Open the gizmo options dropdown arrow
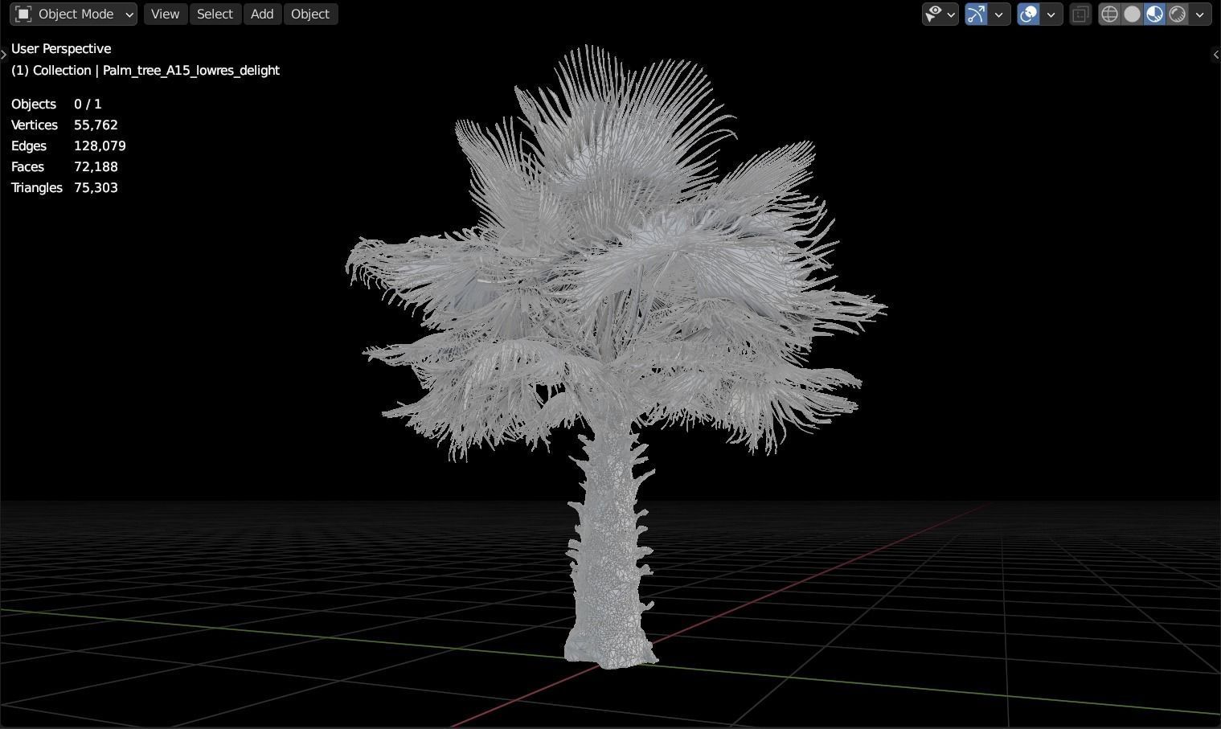The height and width of the screenshot is (729, 1221). pyautogui.click(x=999, y=14)
